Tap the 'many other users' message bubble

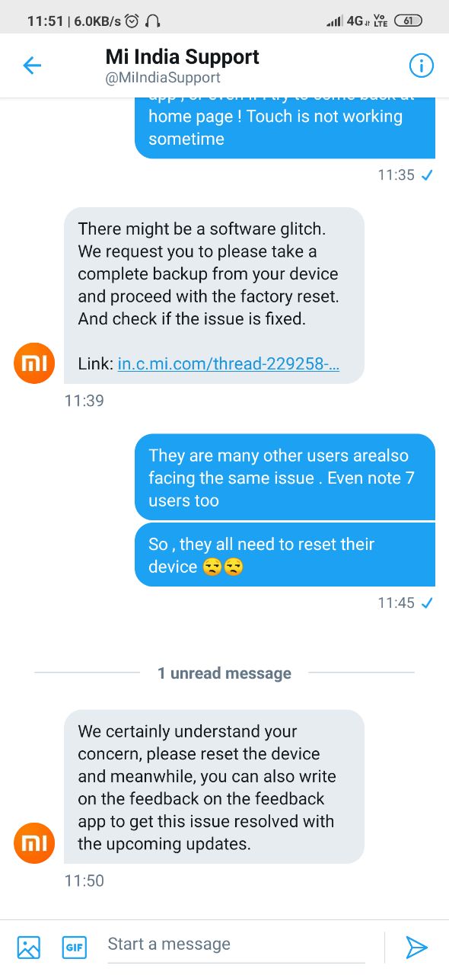coord(285,478)
